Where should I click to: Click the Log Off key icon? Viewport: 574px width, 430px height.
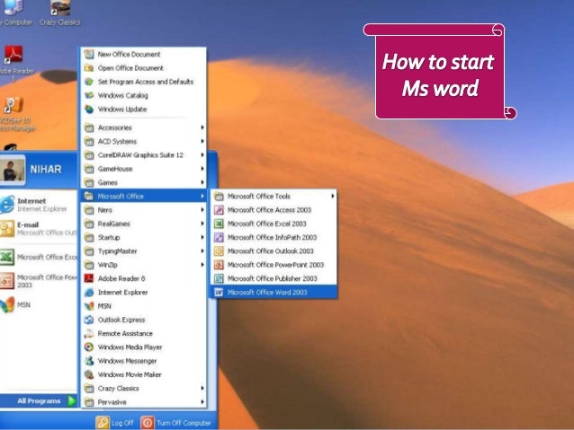coord(103,423)
